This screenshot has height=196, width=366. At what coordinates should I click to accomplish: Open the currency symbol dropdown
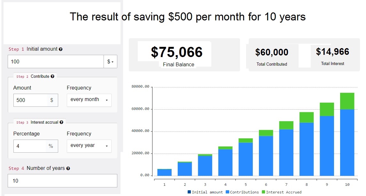click(x=110, y=62)
